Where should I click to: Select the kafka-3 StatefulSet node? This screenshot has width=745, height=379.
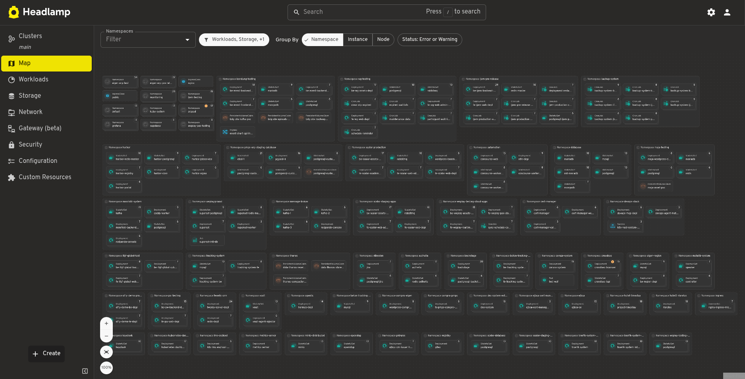pyautogui.click(x=291, y=226)
